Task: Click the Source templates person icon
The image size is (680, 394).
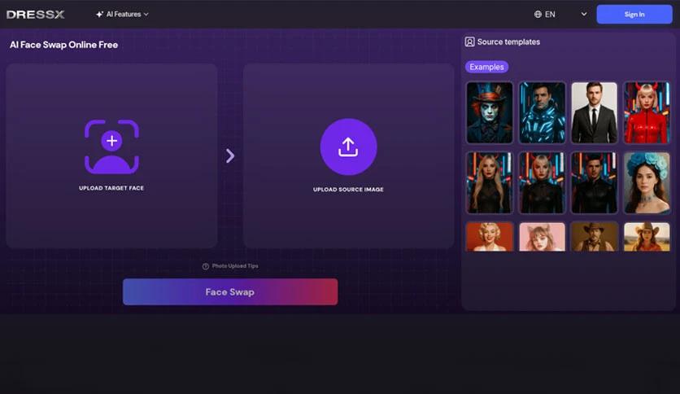Action: click(x=470, y=42)
